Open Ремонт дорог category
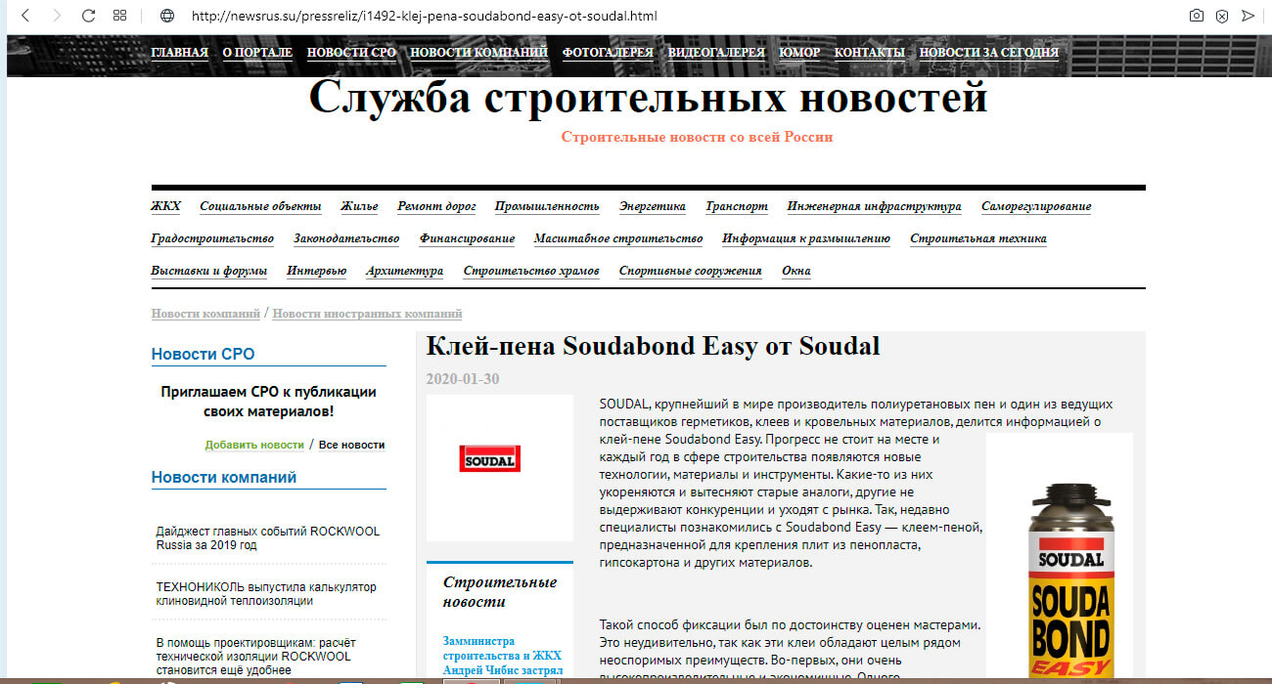This screenshot has width=1272, height=684. pyautogui.click(x=436, y=206)
